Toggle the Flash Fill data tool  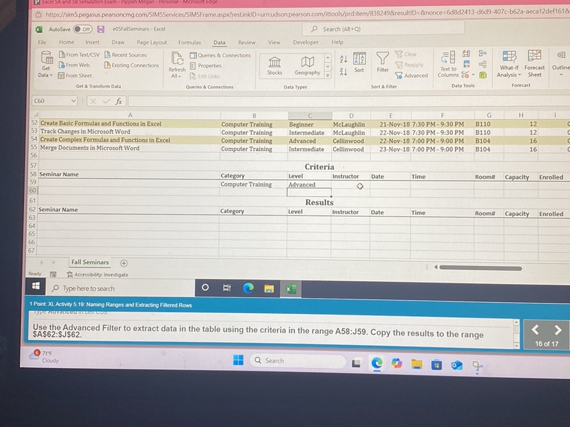(x=466, y=53)
